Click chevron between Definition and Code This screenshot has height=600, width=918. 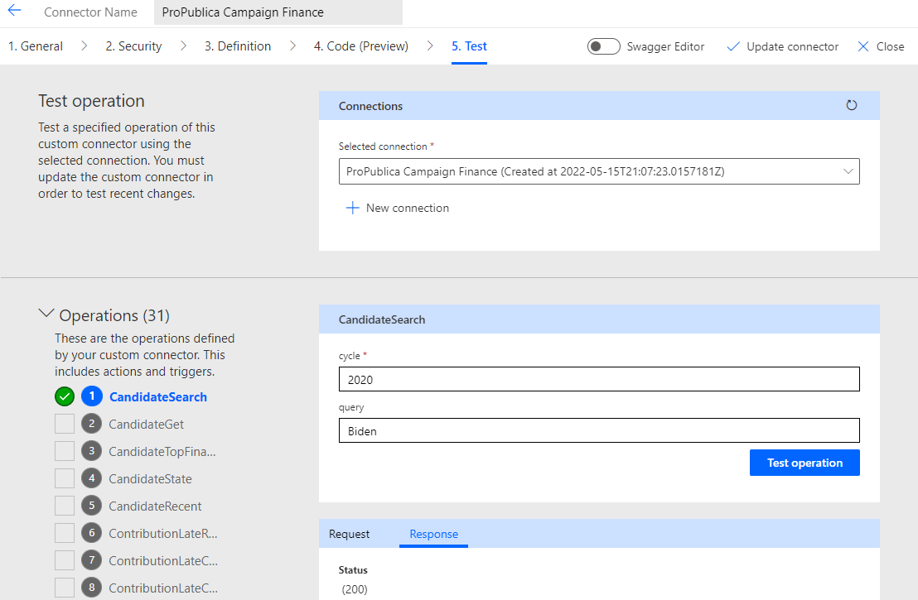tap(292, 46)
